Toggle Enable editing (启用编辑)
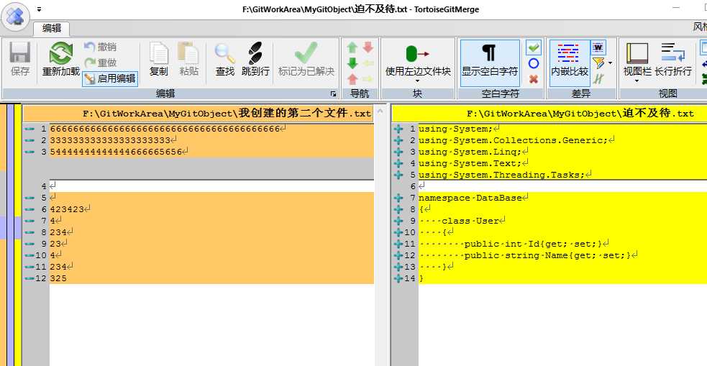 pyautogui.click(x=110, y=78)
